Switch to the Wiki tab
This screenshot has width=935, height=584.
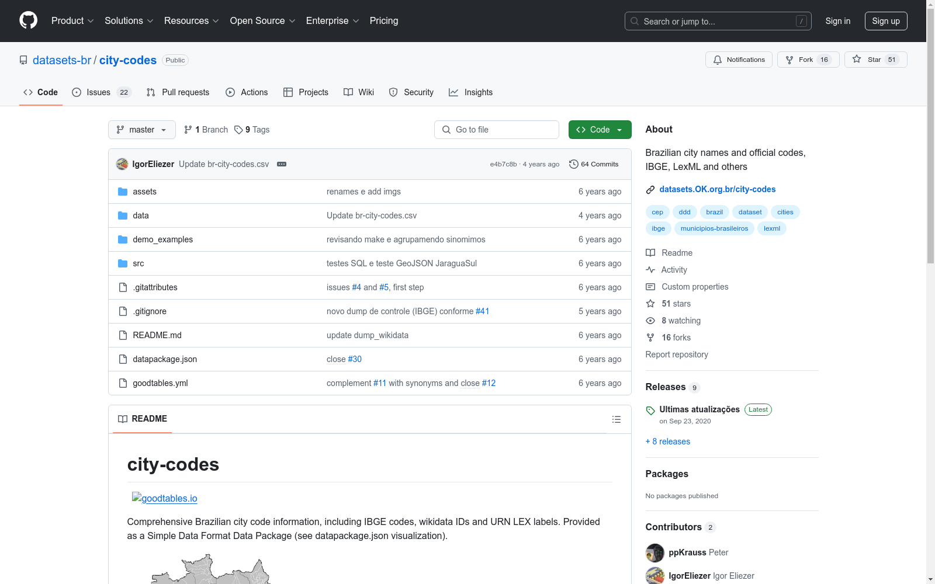(359, 92)
